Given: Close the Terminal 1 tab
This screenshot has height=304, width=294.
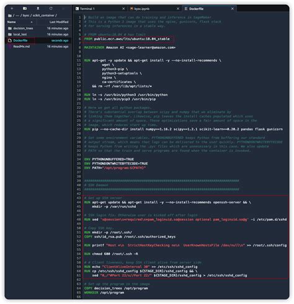Looking at the screenshot, I should click(x=123, y=9).
